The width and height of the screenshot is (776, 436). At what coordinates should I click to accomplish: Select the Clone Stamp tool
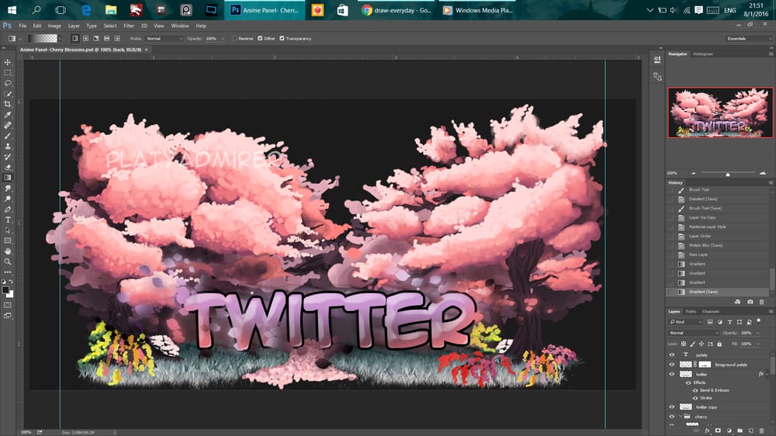coord(8,147)
